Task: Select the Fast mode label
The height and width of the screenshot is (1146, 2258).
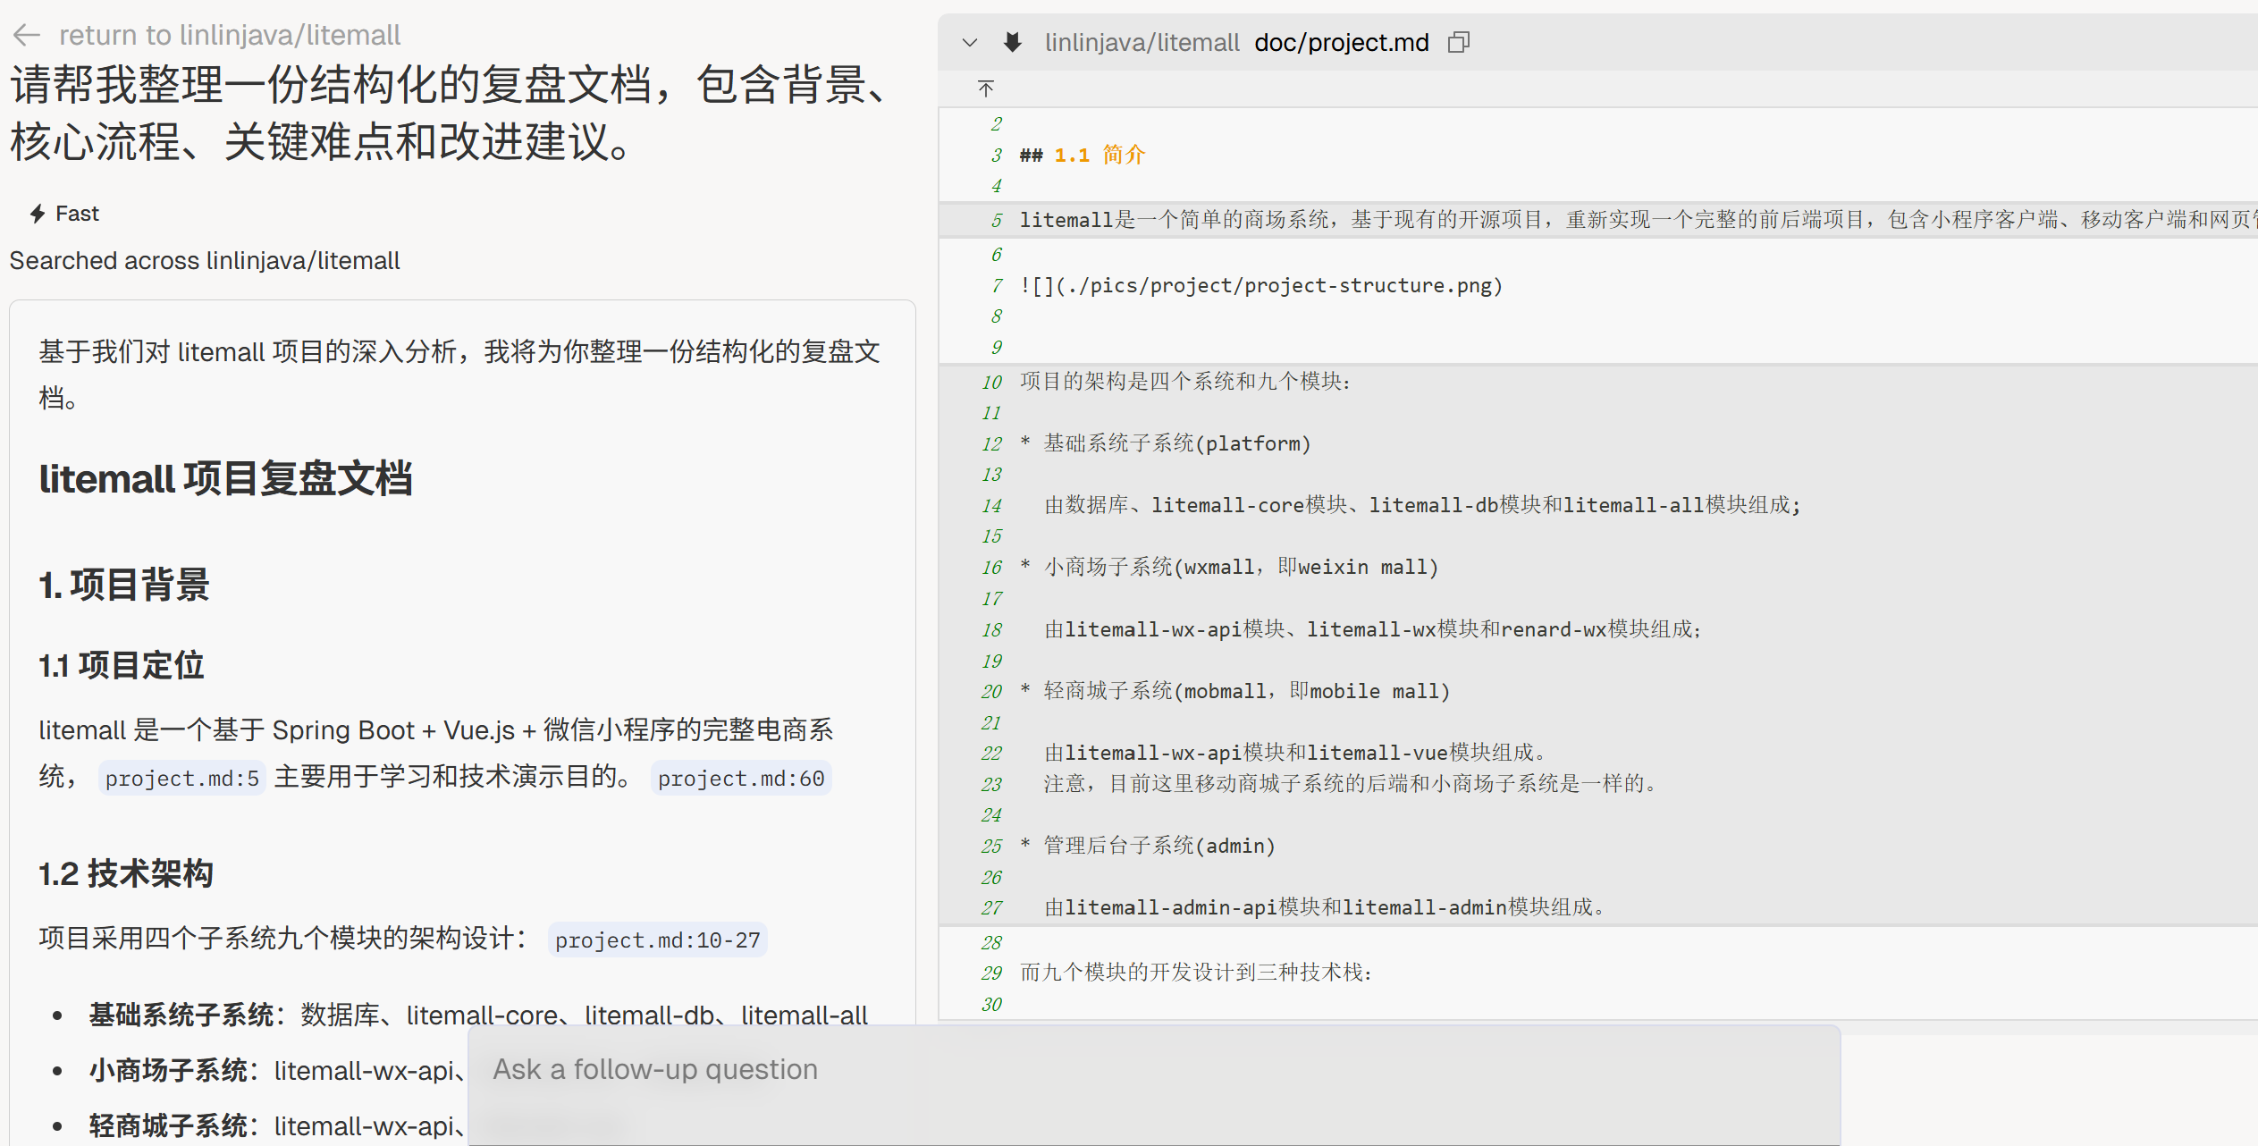Action: click(x=77, y=214)
